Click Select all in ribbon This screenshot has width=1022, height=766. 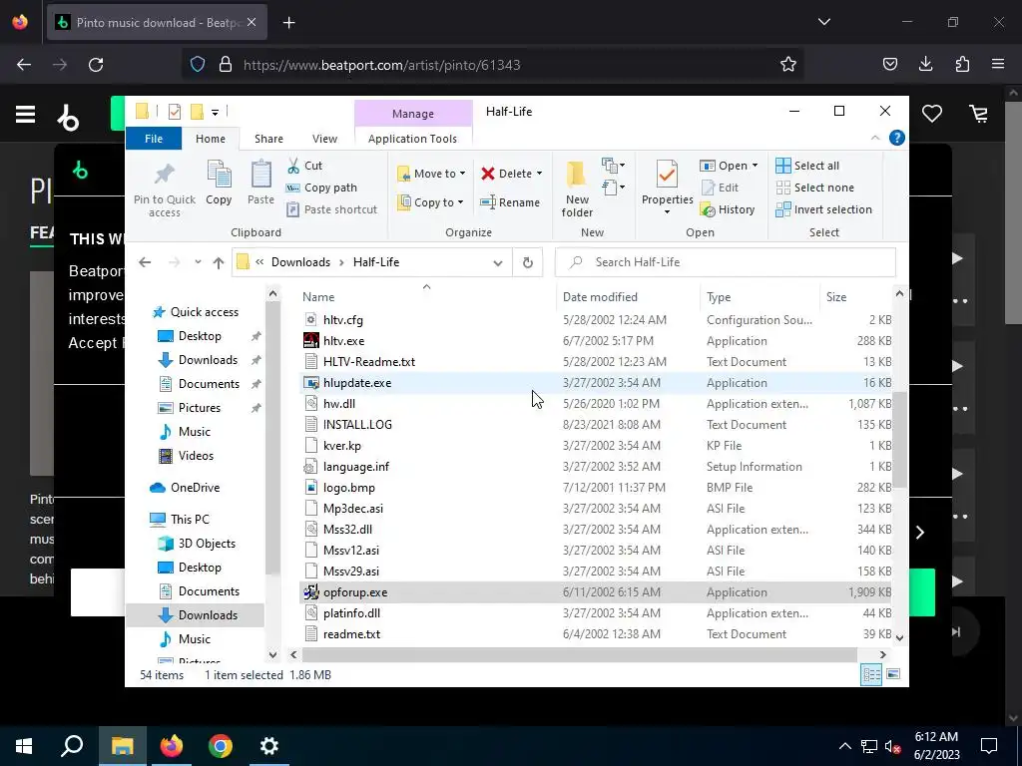(x=807, y=166)
